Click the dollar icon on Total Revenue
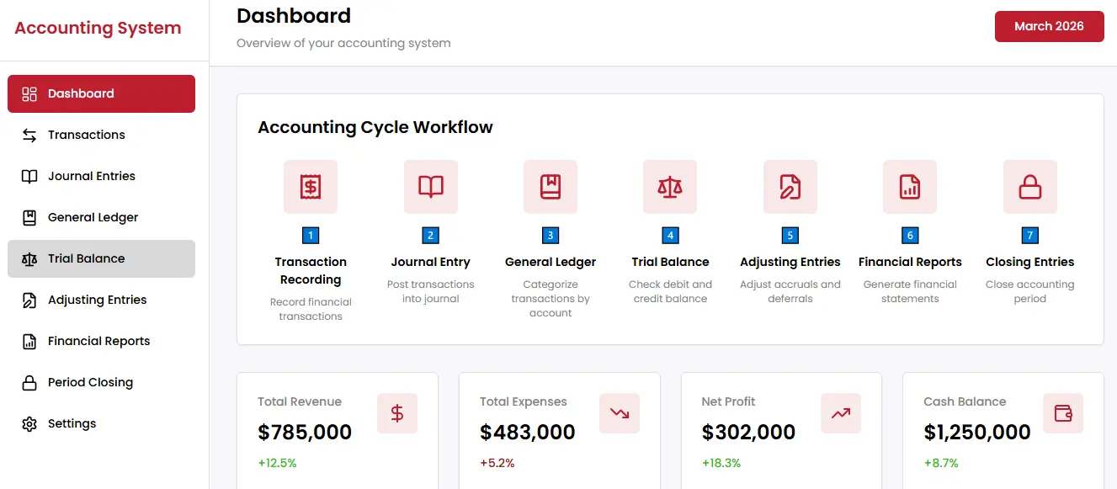The image size is (1117, 489). coord(397,413)
